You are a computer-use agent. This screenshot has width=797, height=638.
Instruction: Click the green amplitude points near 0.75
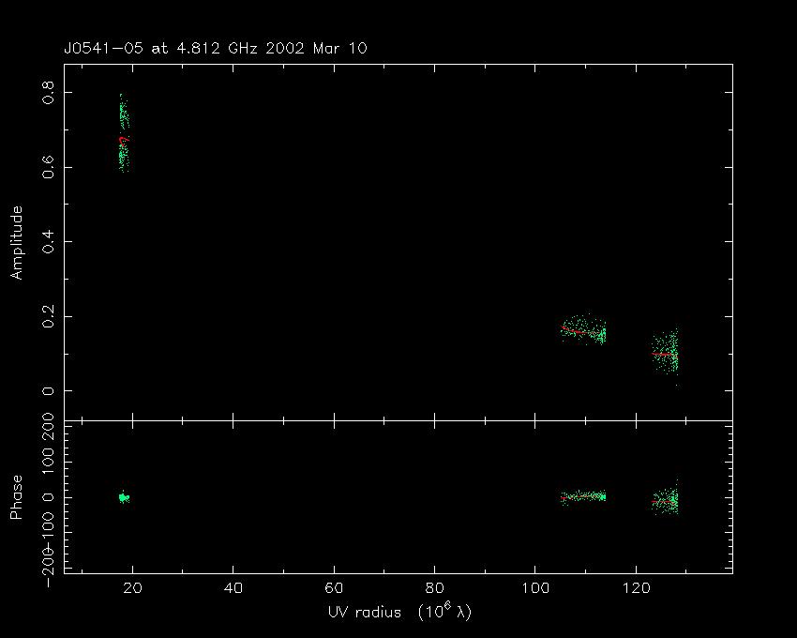tap(124, 113)
